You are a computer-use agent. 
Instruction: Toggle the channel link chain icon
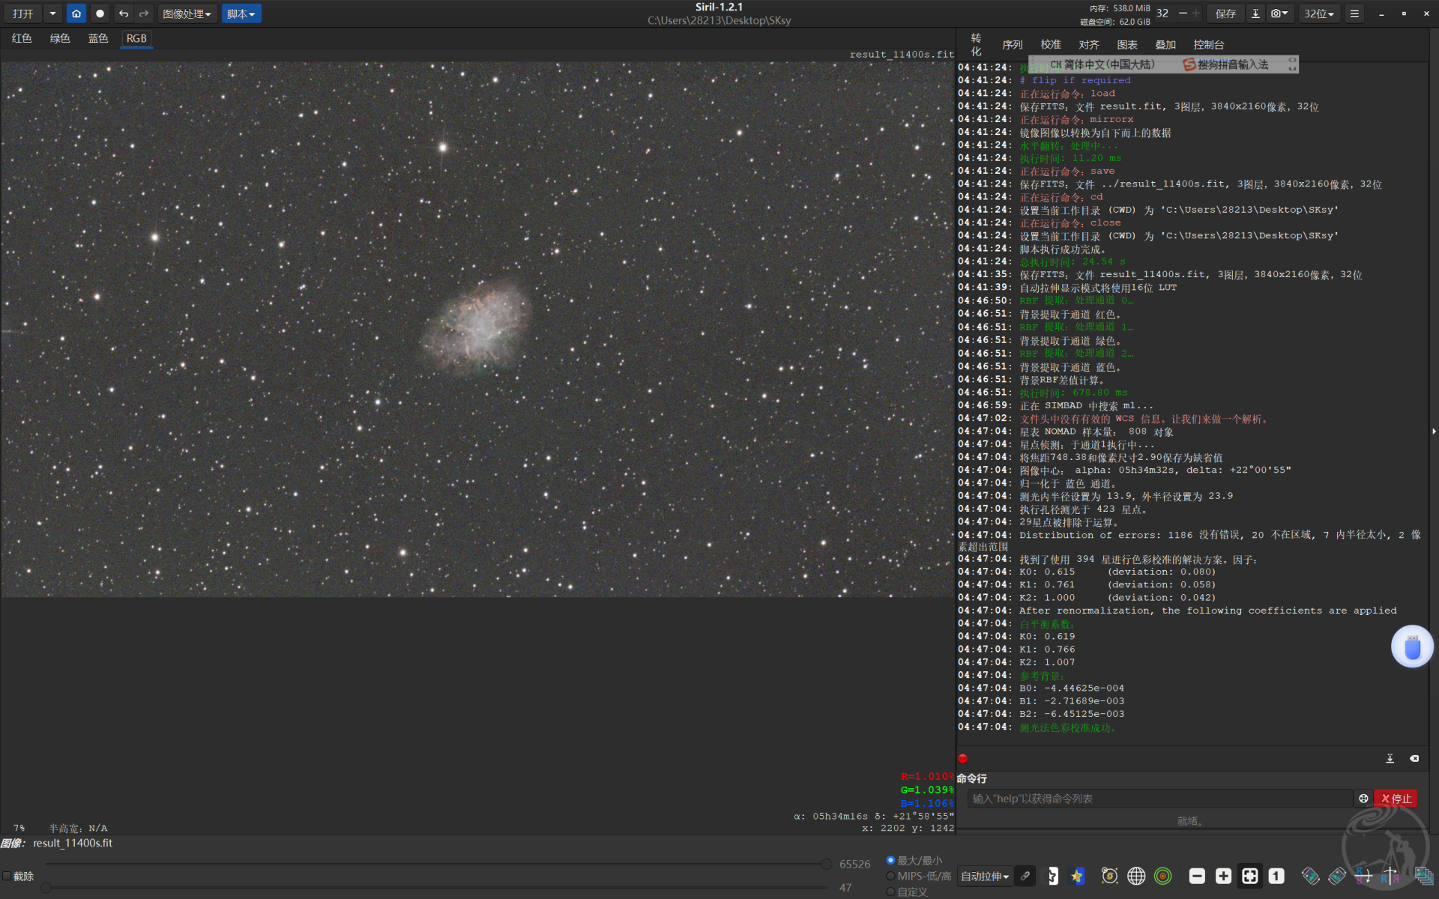click(x=1025, y=876)
